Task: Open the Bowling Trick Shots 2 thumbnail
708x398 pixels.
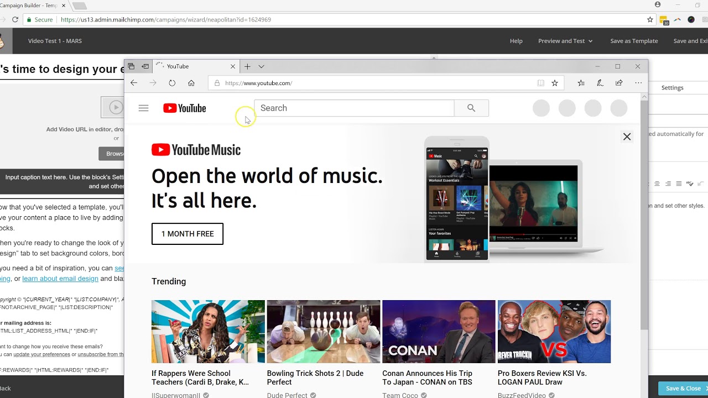Action: point(324,332)
